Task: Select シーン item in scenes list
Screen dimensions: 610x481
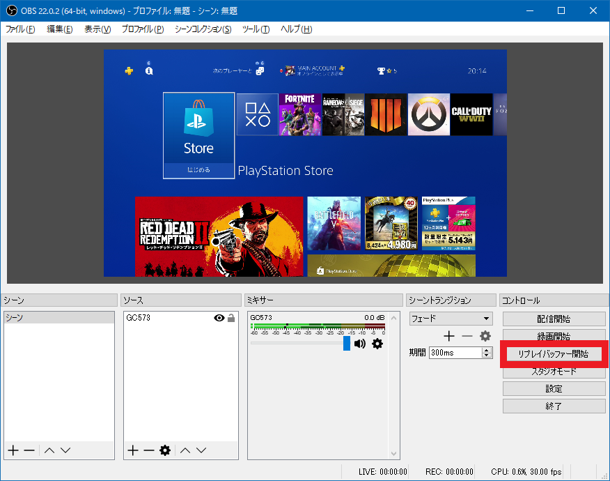Action: pyautogui.click(x=59, y=318)
